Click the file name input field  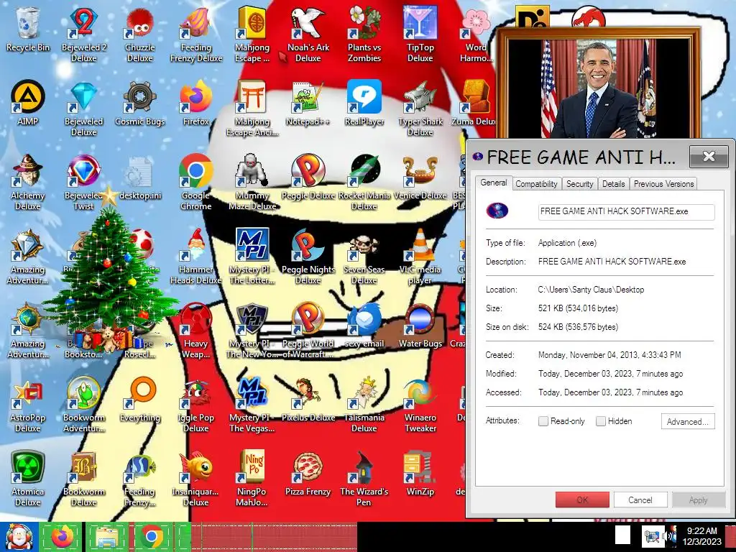(x=626, y=212)
